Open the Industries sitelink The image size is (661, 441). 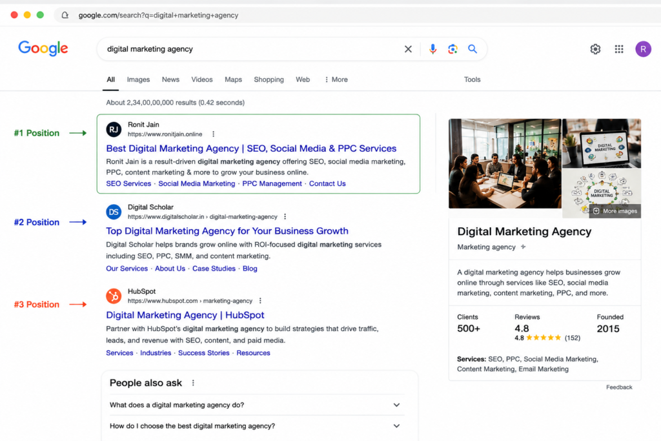[156, 353]
